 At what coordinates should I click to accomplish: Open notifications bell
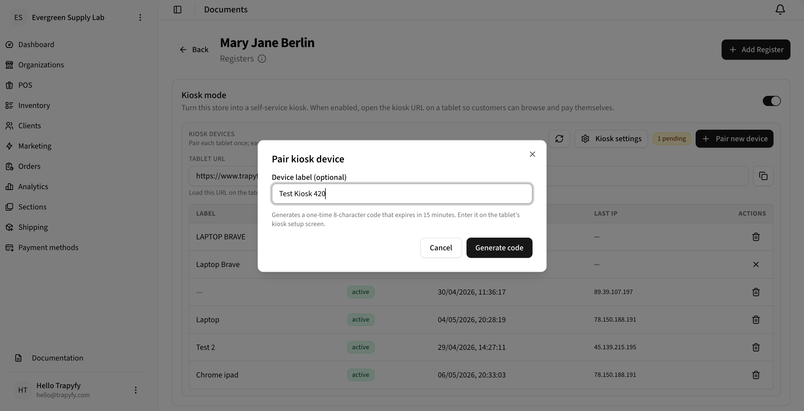pos(780,10)
